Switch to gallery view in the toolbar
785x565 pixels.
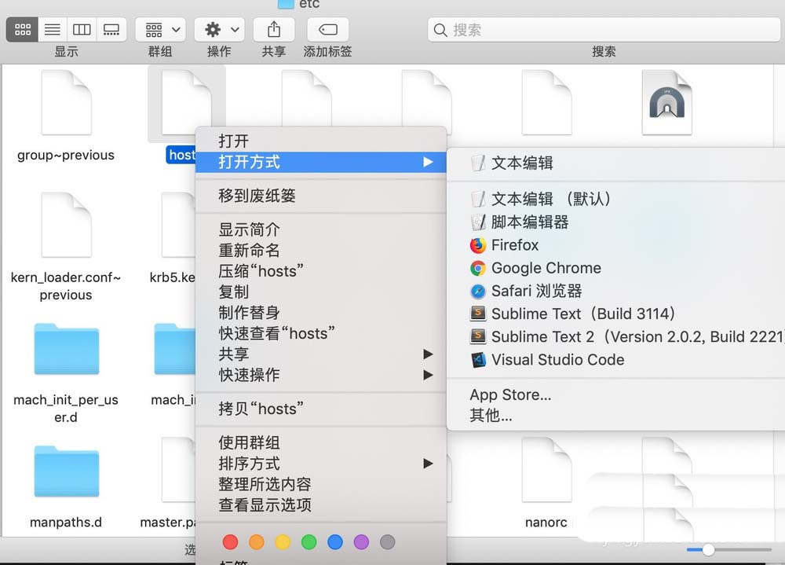[x=111, y=29]
